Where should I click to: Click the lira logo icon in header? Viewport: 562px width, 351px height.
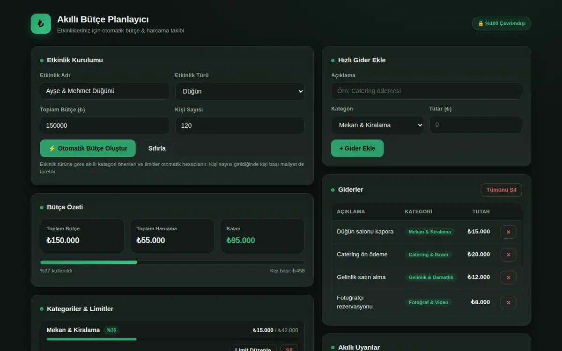[41, 23]
